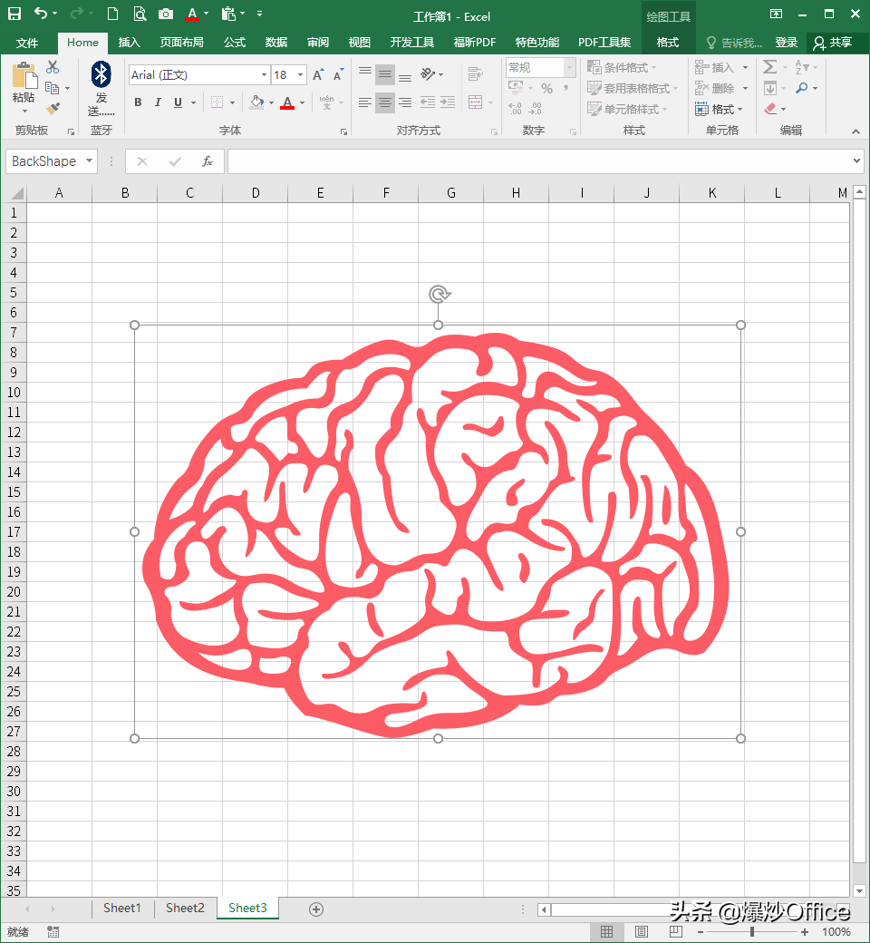Click the column F header
This screenshot has width=870, height=943.
point(385,193)
